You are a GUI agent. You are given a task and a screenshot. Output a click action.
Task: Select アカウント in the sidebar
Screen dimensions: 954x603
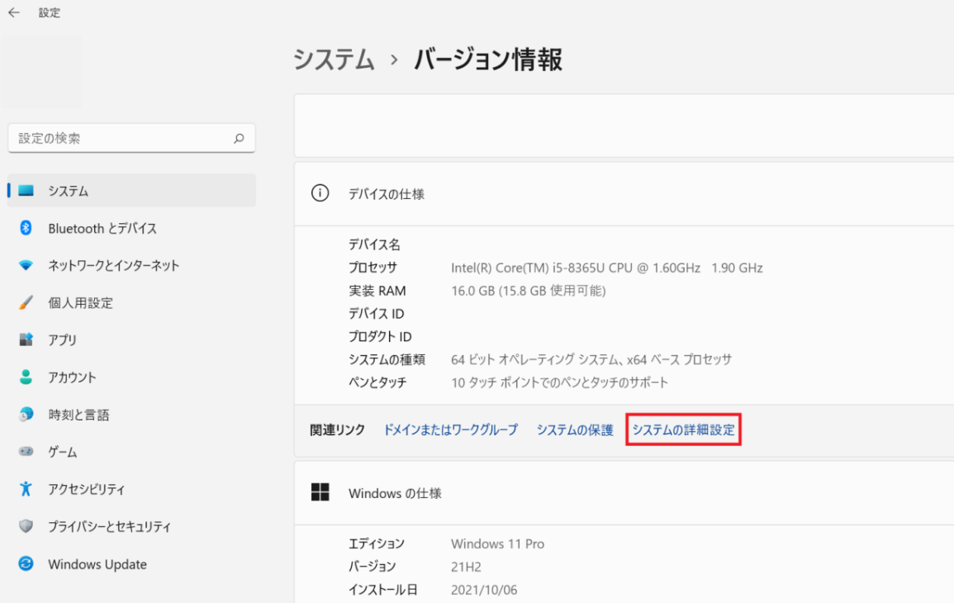coord(131,377)
